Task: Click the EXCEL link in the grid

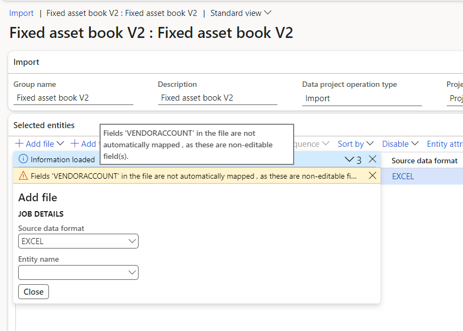Action: [403, 176]
